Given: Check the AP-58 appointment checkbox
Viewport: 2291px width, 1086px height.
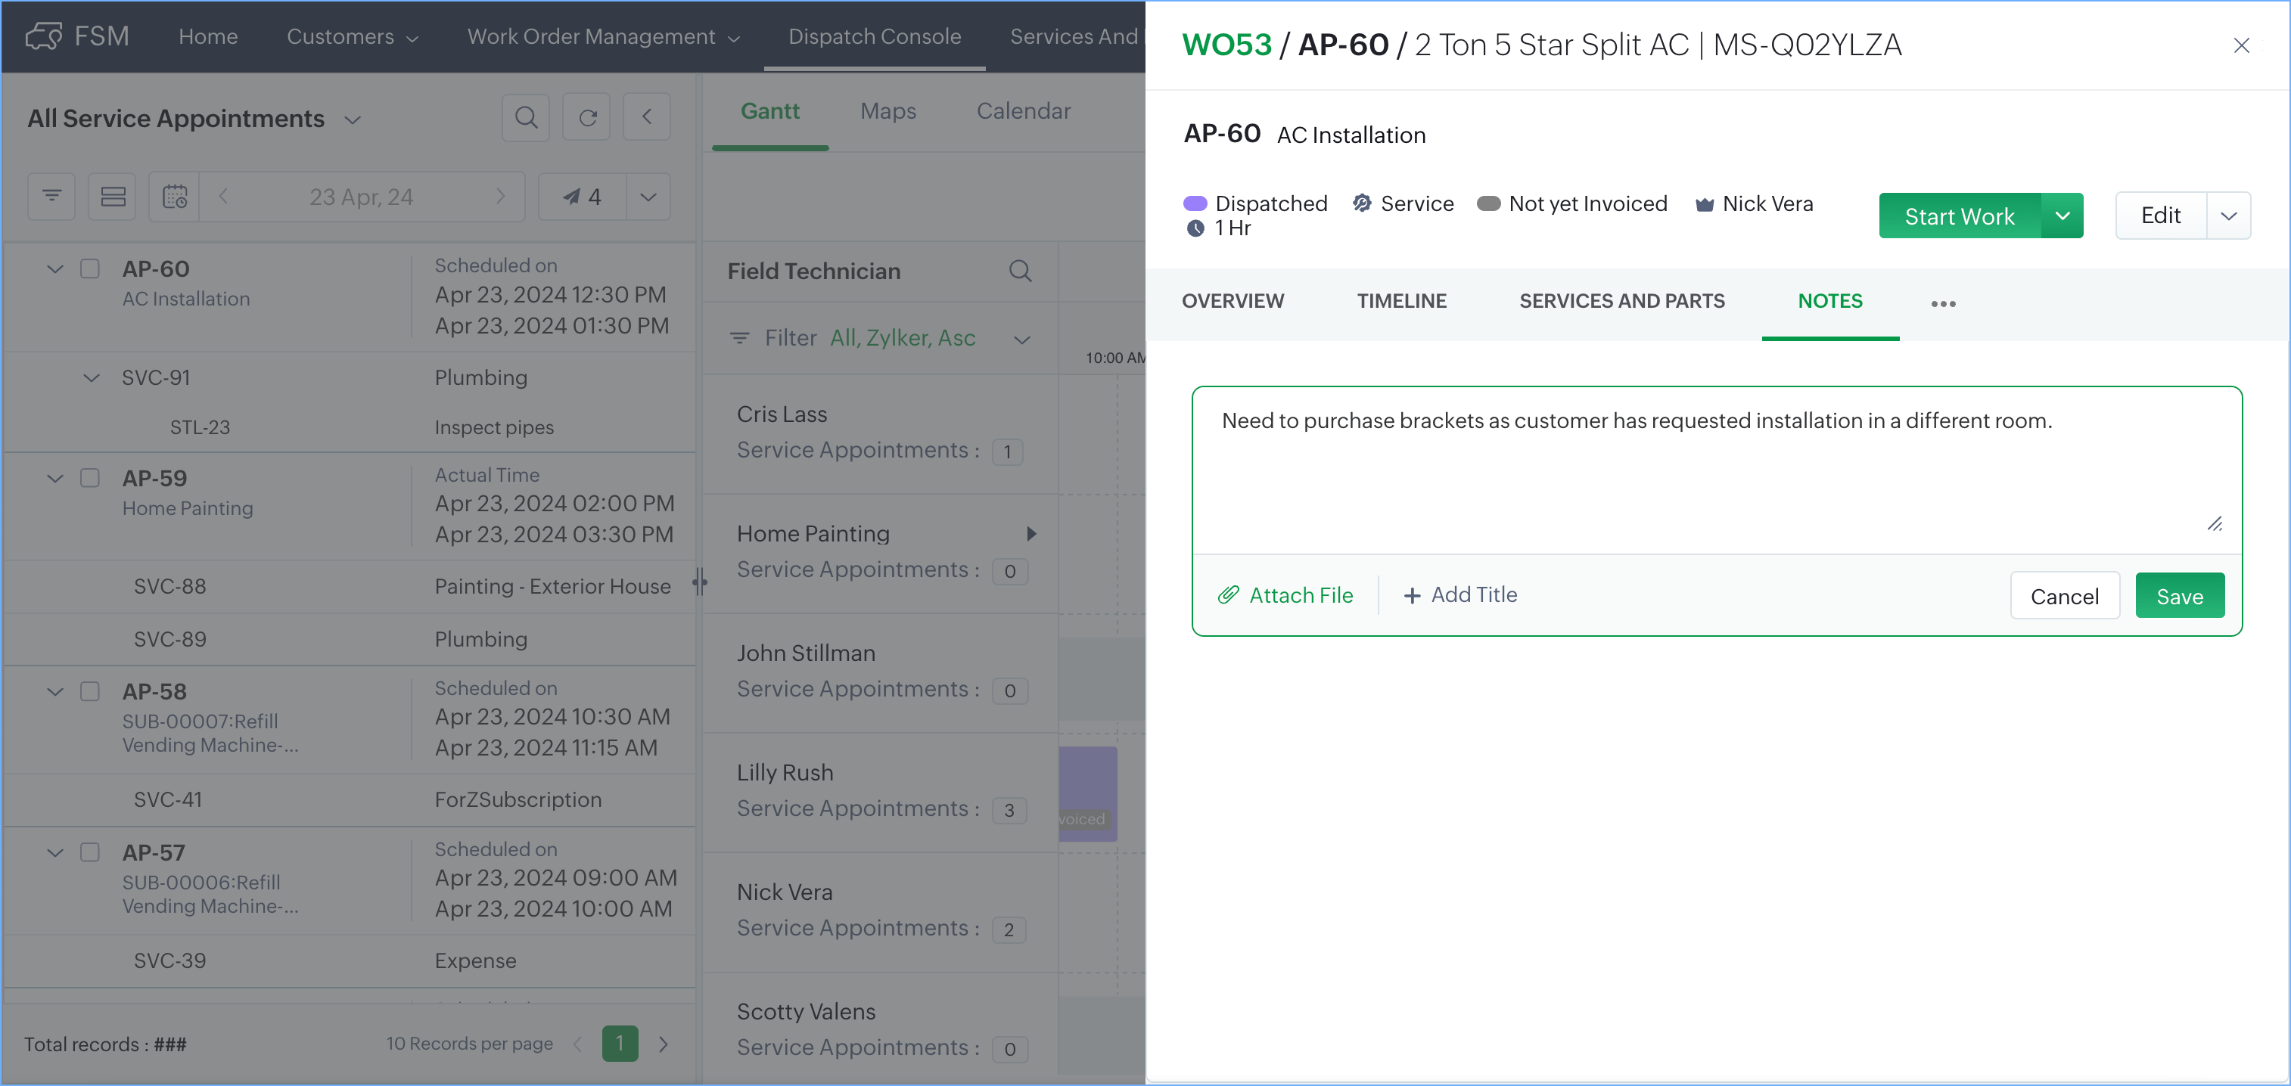Looking at the screenshot, I should 90,691.
